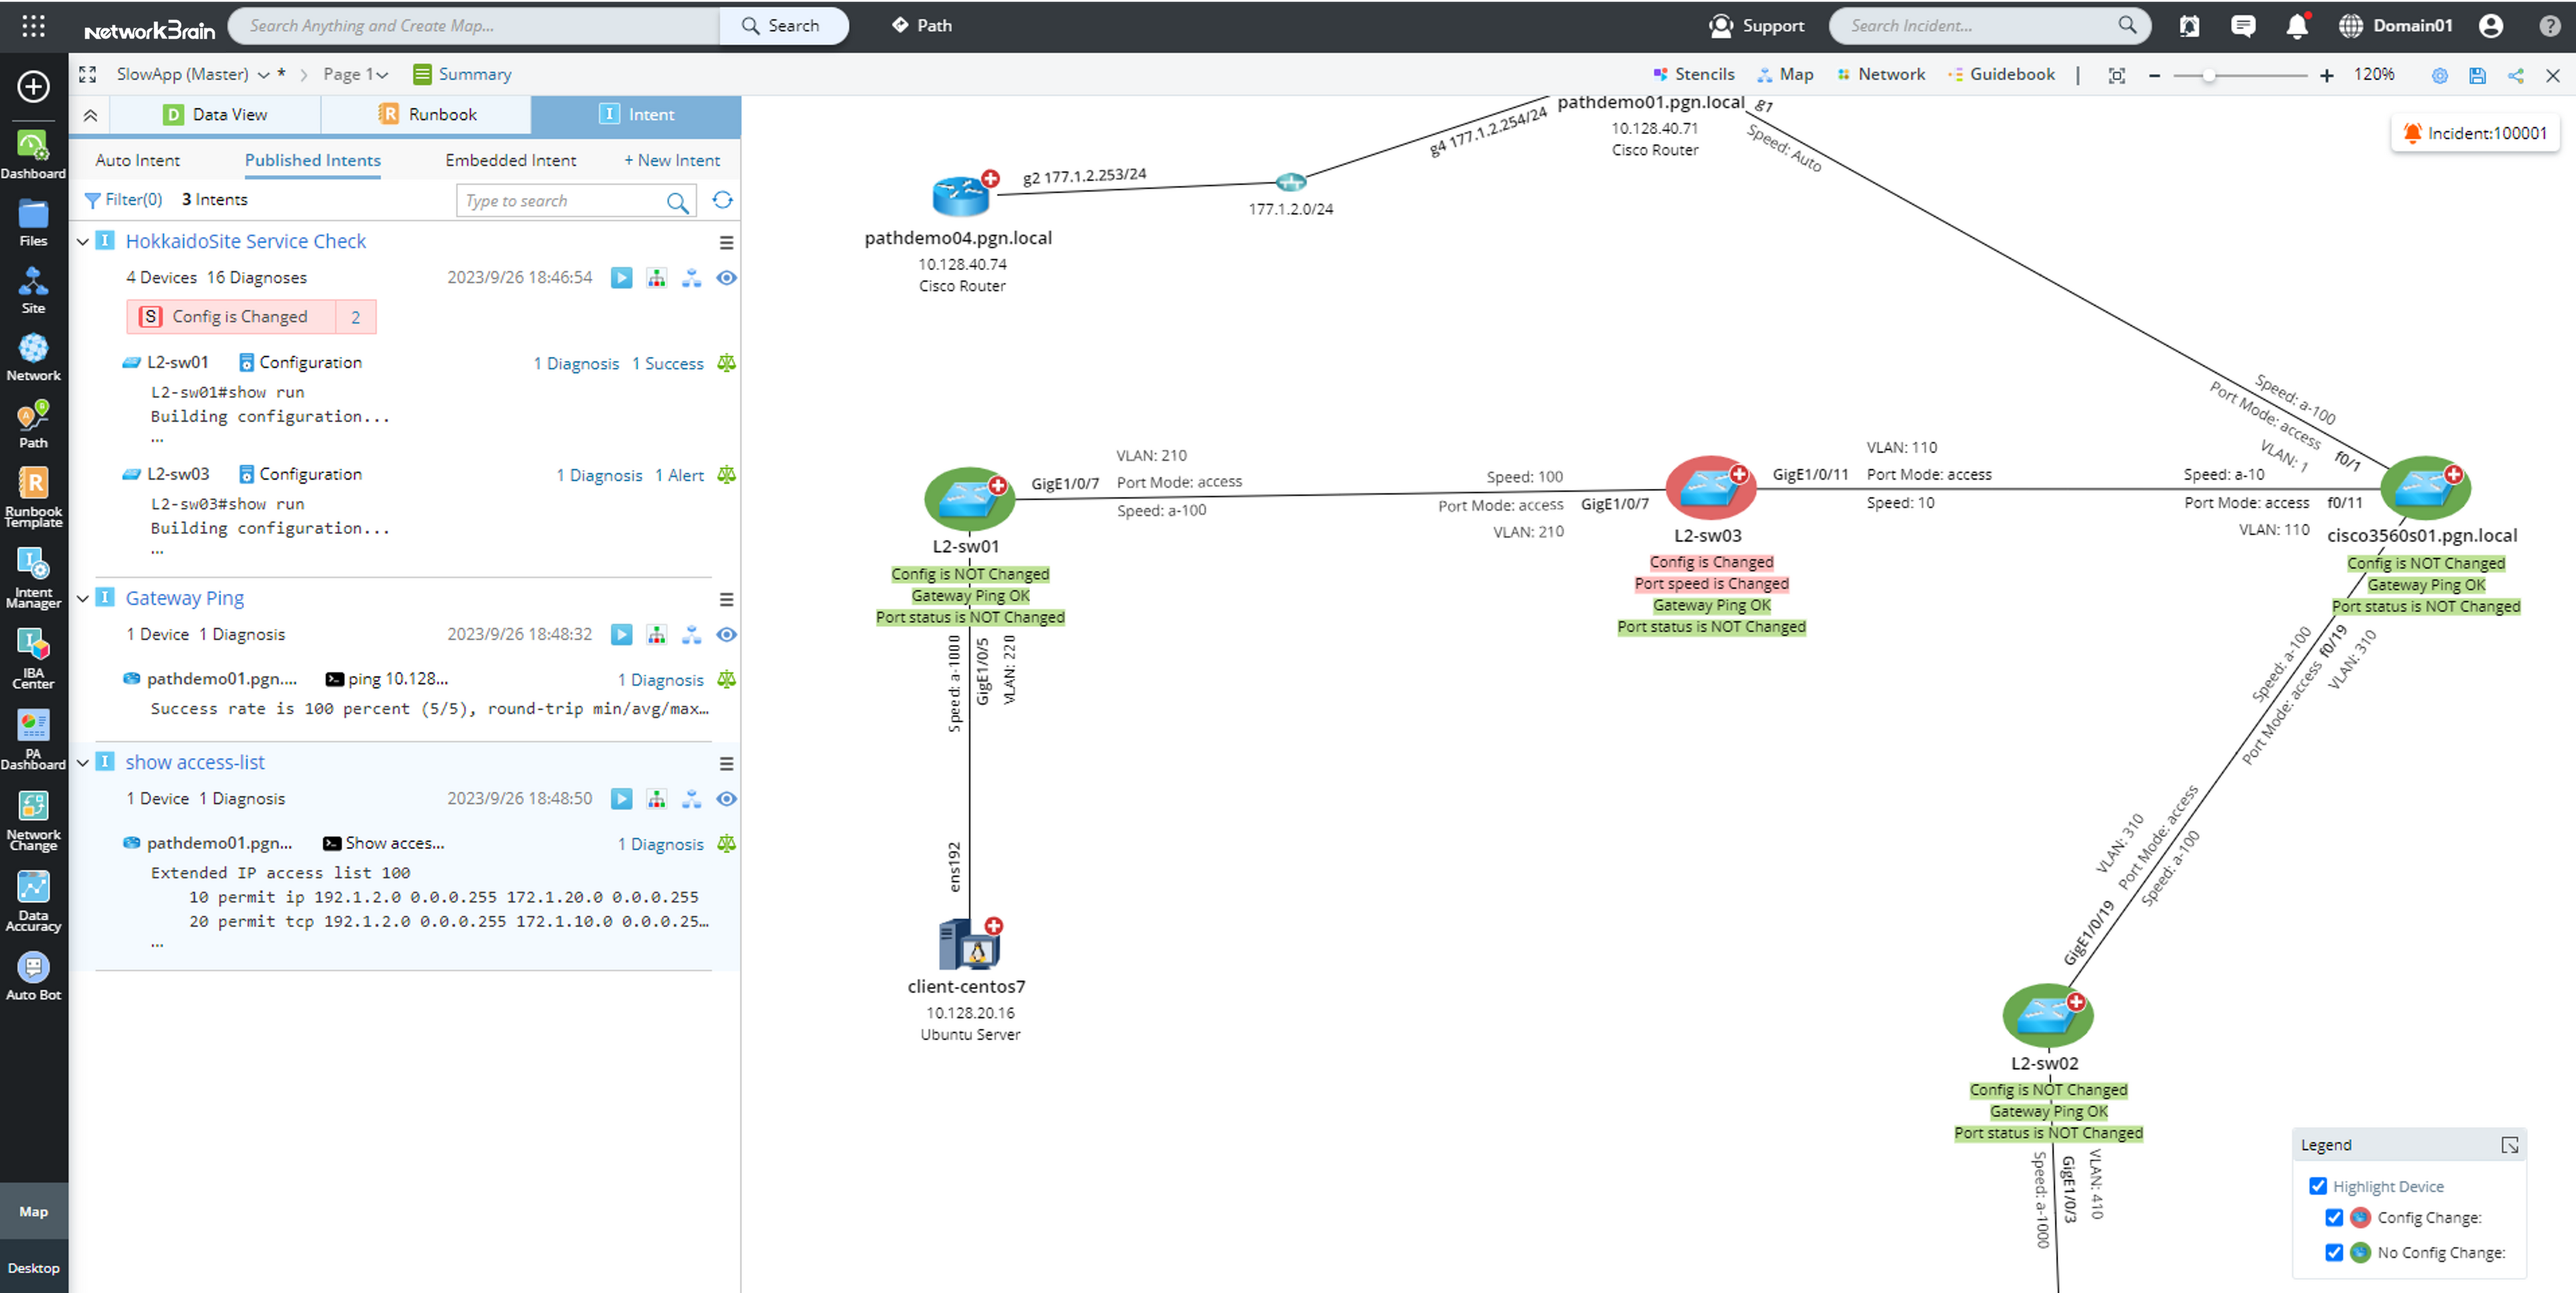
Task: Click the map zoom slider handle
Action: [x=2208, y=75]
